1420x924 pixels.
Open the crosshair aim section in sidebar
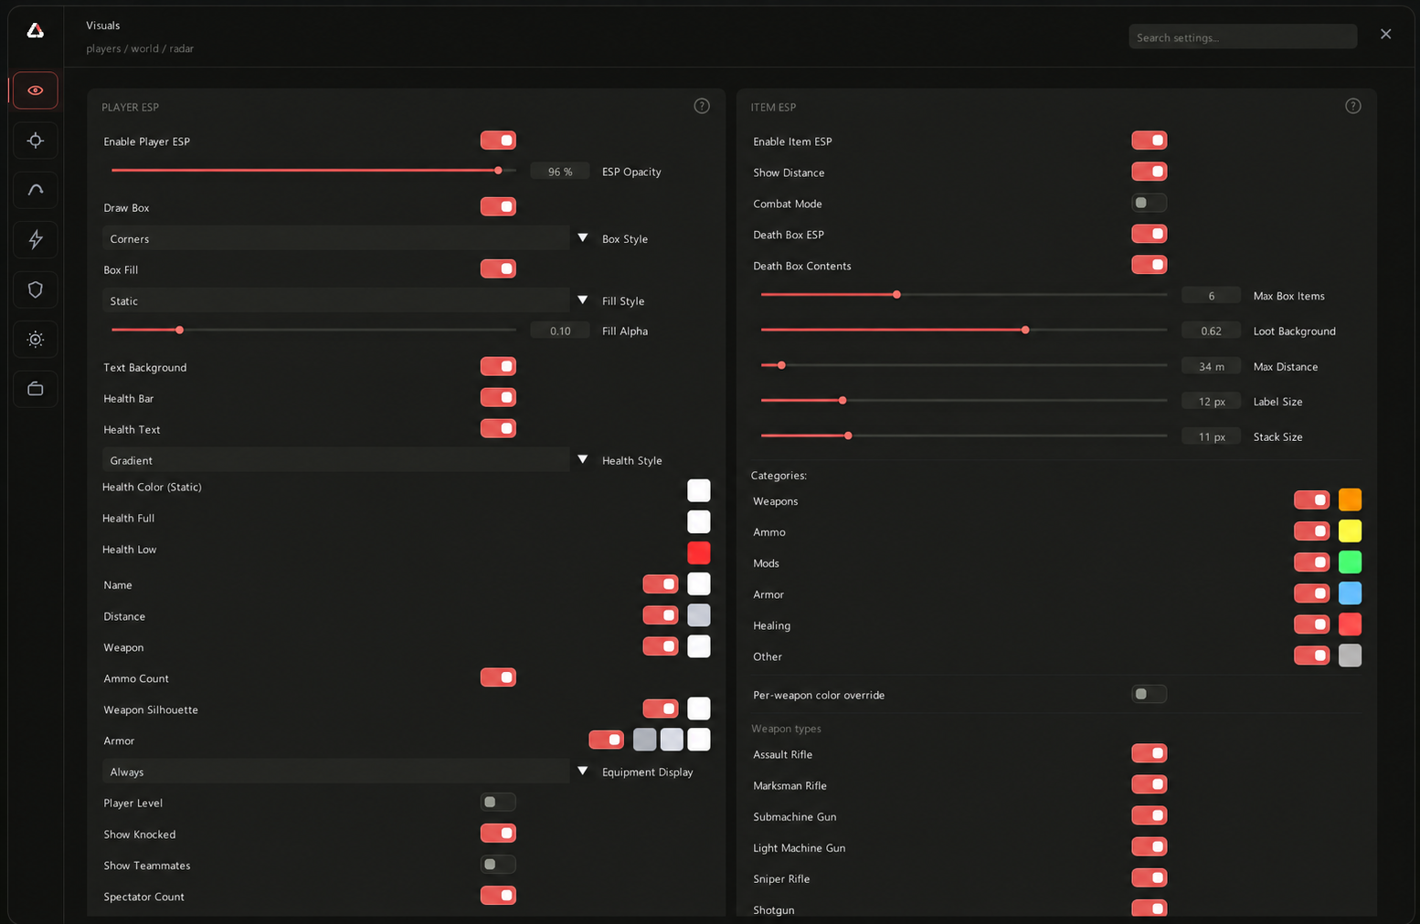(36, 141)
